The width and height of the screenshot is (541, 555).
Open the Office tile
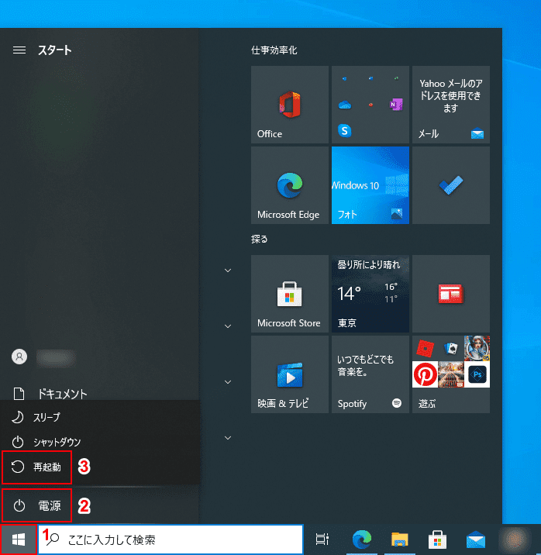click(x=289, y=105)
